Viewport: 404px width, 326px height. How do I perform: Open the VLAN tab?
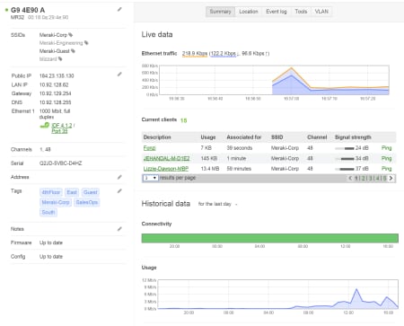click(x=321, y=12)
